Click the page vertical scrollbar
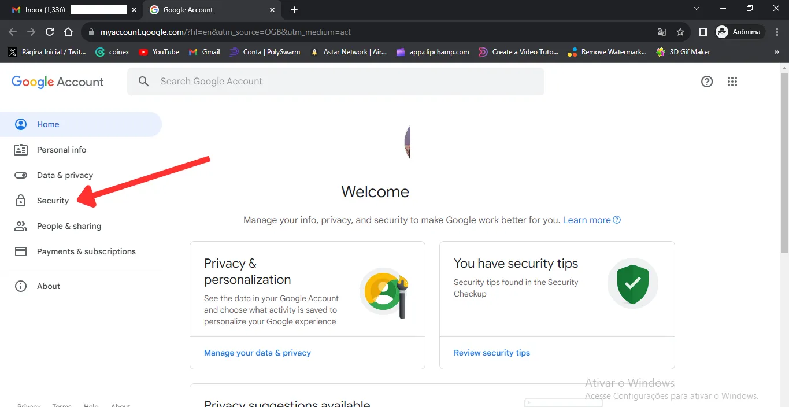Screen dimensions: 789x407 (x=784, y=162)
